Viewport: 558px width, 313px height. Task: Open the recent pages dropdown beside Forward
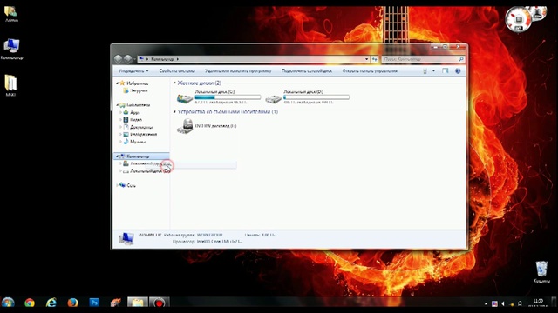(134, 59)
